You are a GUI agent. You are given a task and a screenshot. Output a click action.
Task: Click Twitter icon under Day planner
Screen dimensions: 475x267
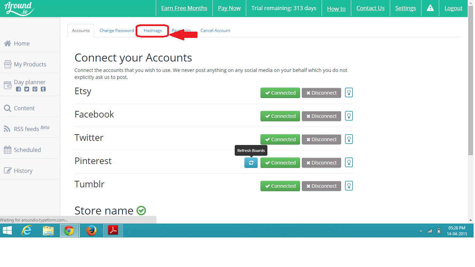click(x=26, y=89)
